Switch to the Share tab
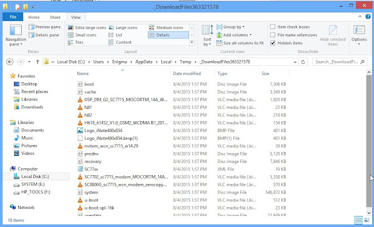 (x=55, y=17)
